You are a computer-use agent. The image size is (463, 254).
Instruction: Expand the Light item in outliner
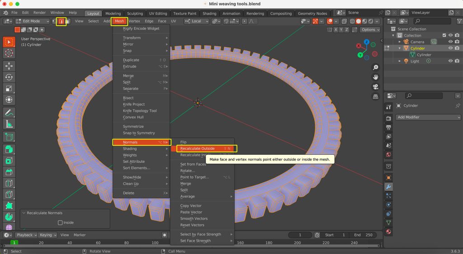click(x=400, y=61)
